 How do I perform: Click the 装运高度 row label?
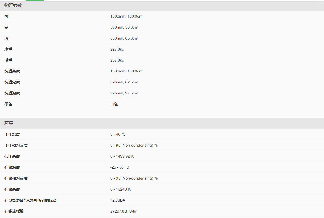click(12, 71)
